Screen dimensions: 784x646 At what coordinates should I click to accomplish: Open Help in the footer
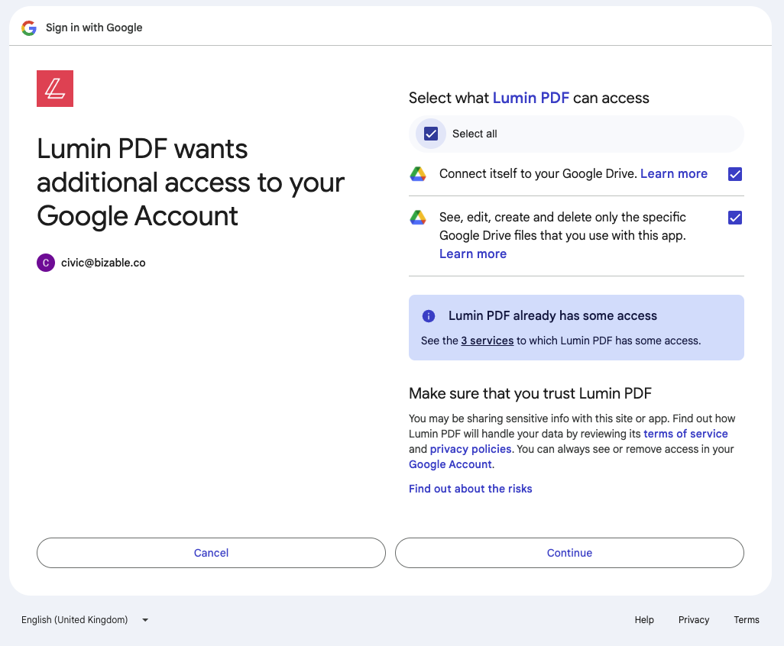tap(644, 620)
